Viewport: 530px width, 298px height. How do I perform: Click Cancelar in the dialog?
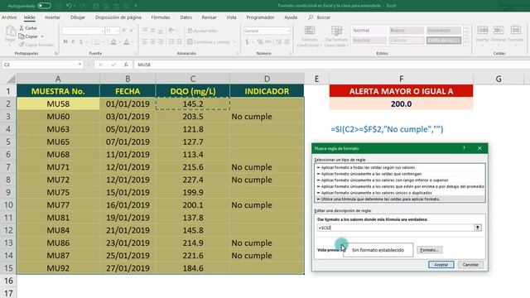[470, 265]
